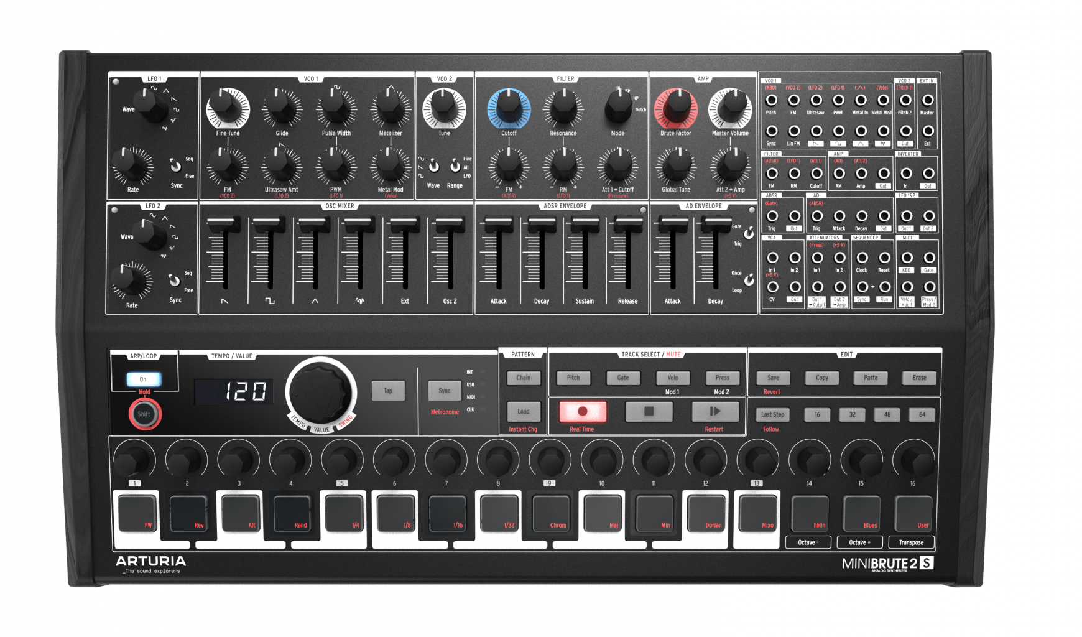Click the Inverter In jack
The image size is (1082, 637).
pyautogui.click(x=906, y=174)
